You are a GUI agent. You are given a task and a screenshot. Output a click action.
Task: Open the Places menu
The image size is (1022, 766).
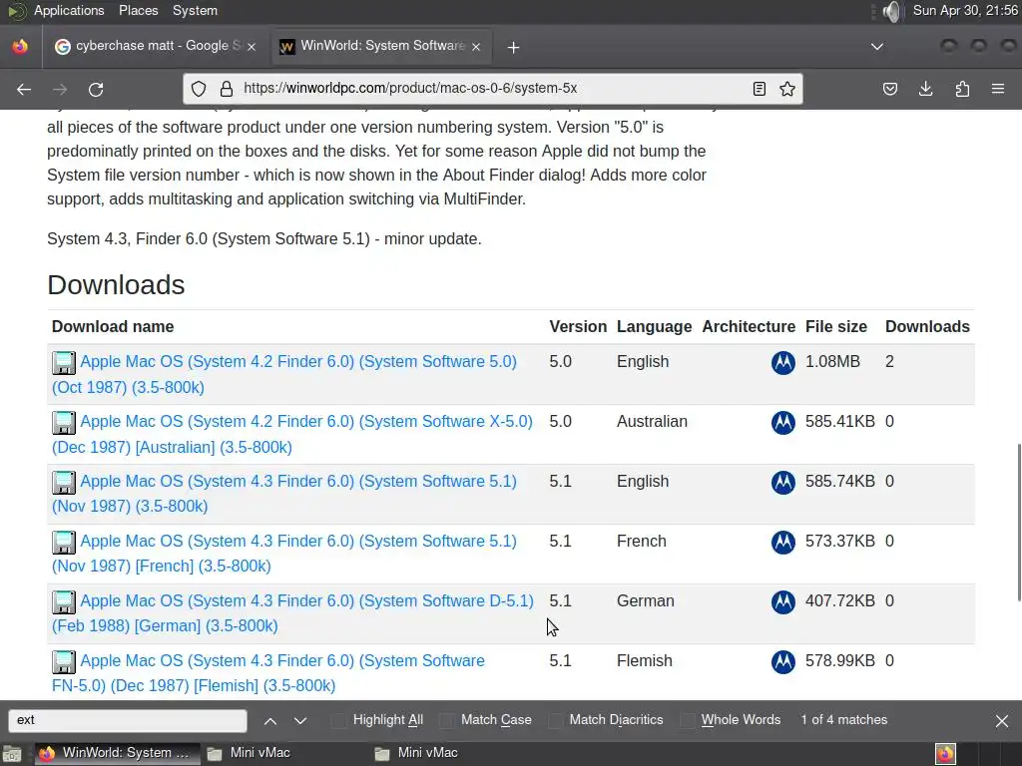point(138,10)
